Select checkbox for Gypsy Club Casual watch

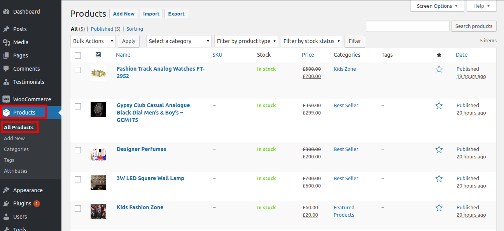pos(78,106)
